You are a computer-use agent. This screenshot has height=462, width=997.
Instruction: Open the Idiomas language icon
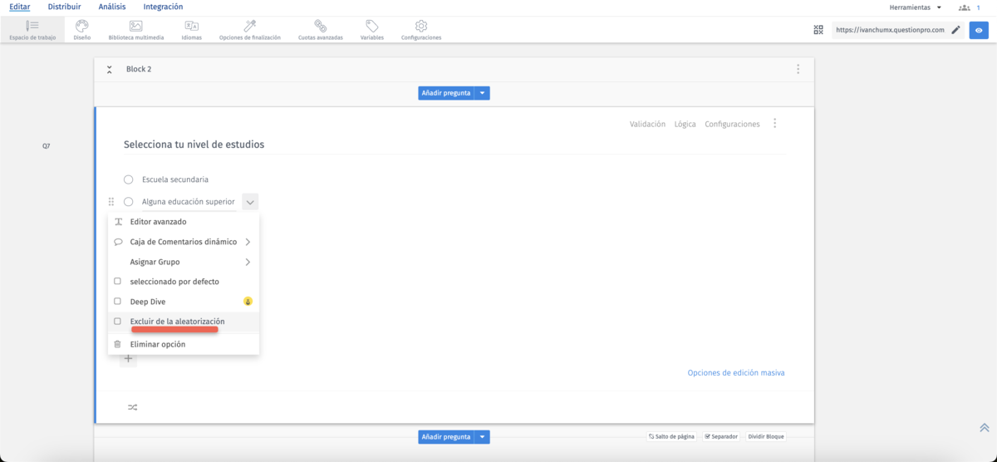(x=191, y=26)
